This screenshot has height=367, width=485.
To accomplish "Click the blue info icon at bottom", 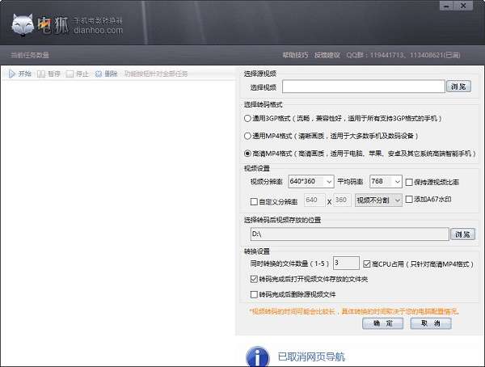I will point(257,356).
